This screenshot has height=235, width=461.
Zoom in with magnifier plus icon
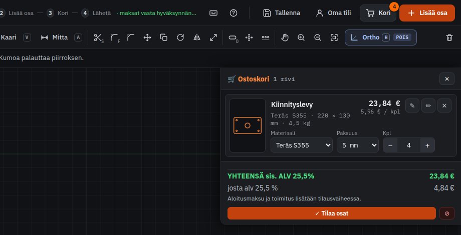pyautogui.click(x=301, y=37)
